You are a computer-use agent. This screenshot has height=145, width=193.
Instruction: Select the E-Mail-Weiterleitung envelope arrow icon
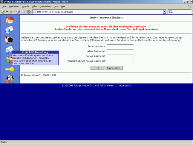click(9, 49)
